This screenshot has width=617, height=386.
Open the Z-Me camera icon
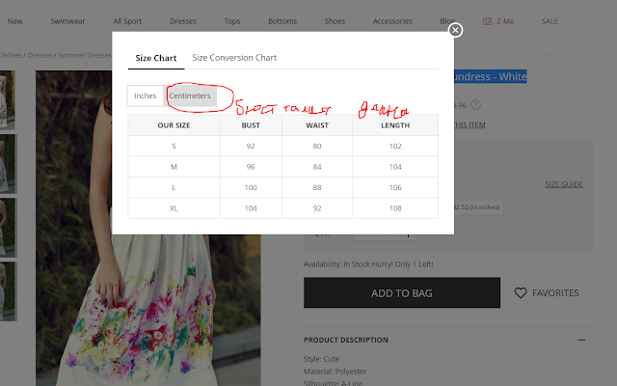[x=487, y=21]
